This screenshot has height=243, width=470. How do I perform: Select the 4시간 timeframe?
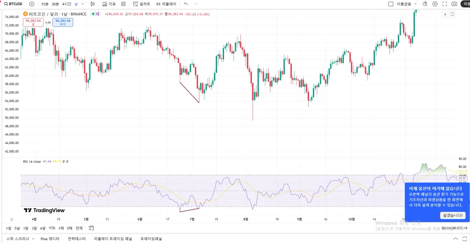pos(67,4)
